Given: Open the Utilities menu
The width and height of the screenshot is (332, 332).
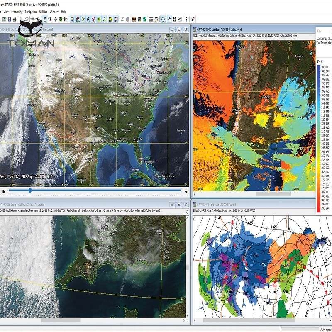Looking at the screenshot, I should [43, 12].
